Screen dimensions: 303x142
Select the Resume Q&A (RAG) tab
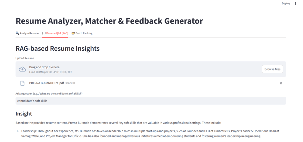(x=55, y=33)
